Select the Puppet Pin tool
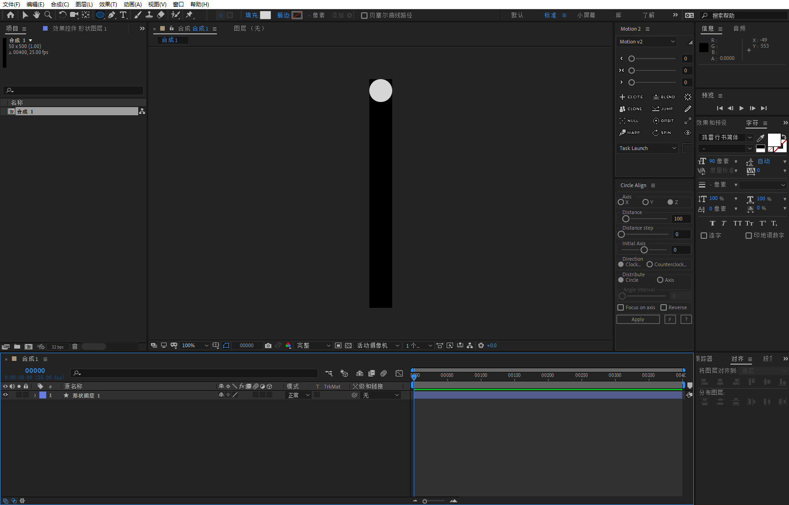Viewport: 789px width, 505px height. tap(189, 15)
